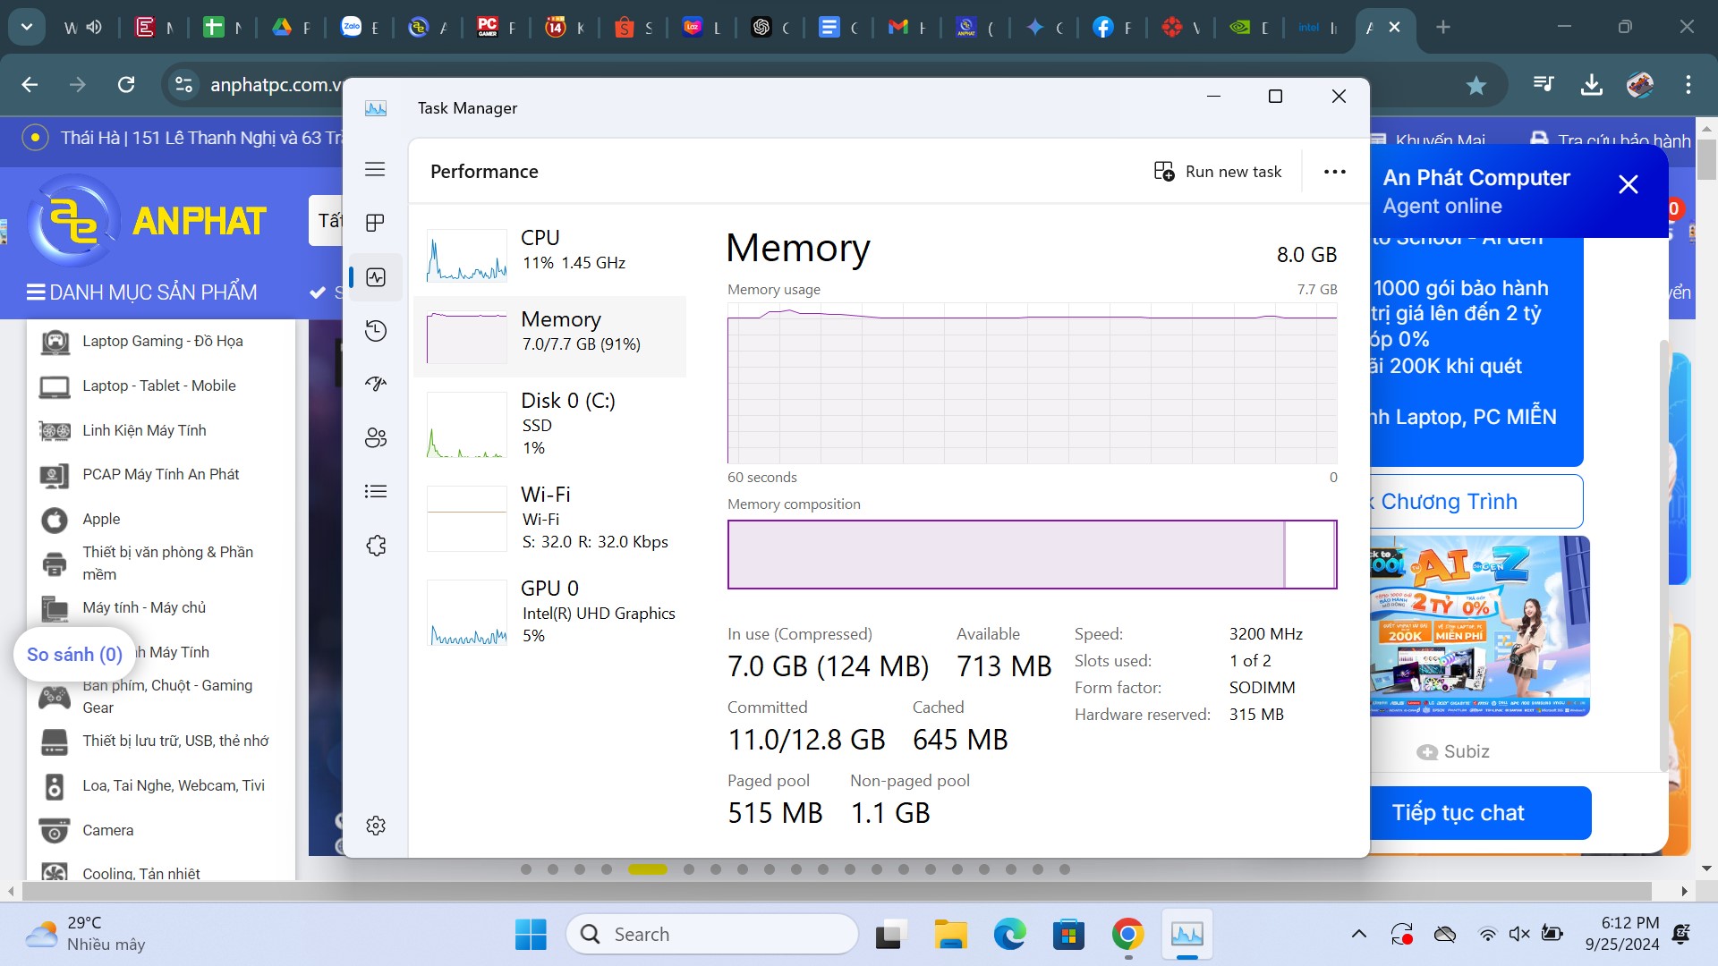Open DANH MỤC SẢN PHẨM category menu

(141, 292)
